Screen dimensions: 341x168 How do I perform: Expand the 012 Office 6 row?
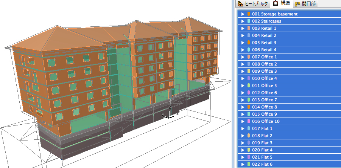[x=243, y=93]
